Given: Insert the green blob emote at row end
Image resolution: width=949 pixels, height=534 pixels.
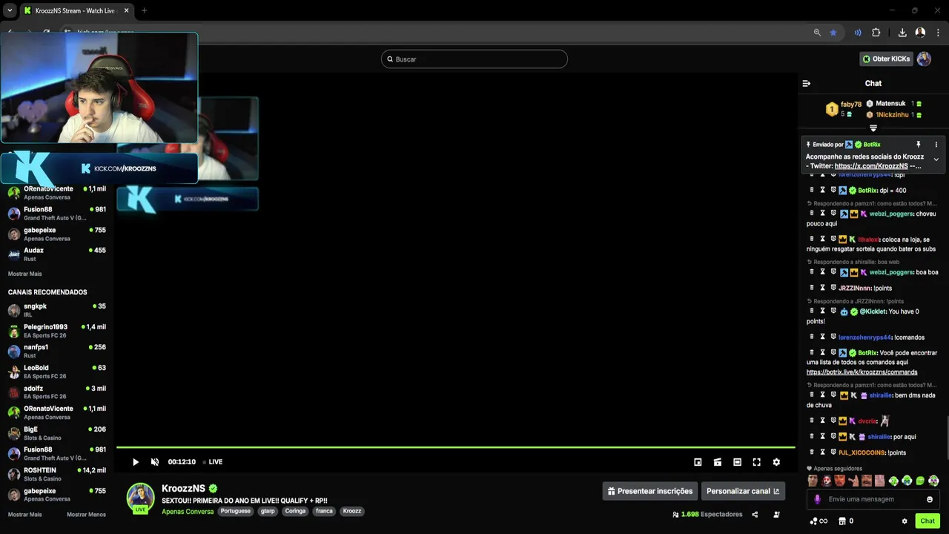Looking at the screenshot, I should (933, 481).
